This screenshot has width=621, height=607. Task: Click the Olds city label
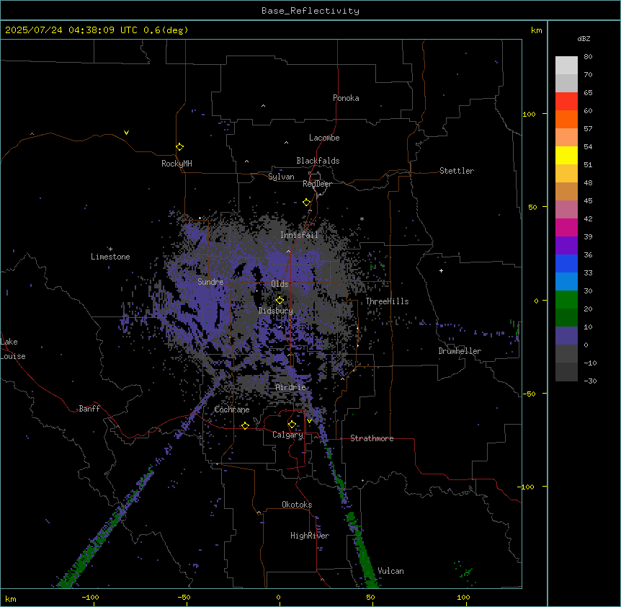tap(280, 284)
